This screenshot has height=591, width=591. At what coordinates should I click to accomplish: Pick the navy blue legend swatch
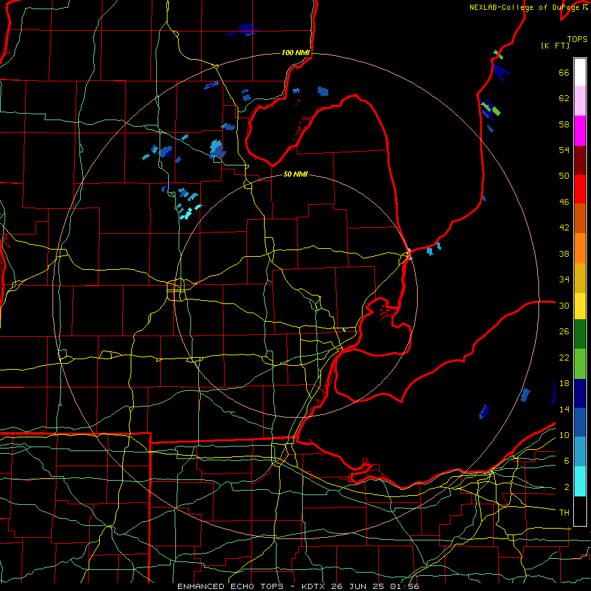(x=580, y=393)
